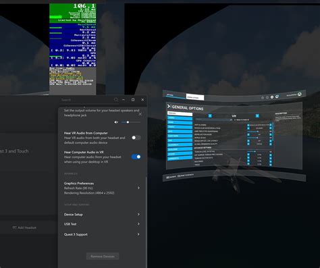Maximize the Oculus app window
Screen dimensions: 320x268
[133, 99]
